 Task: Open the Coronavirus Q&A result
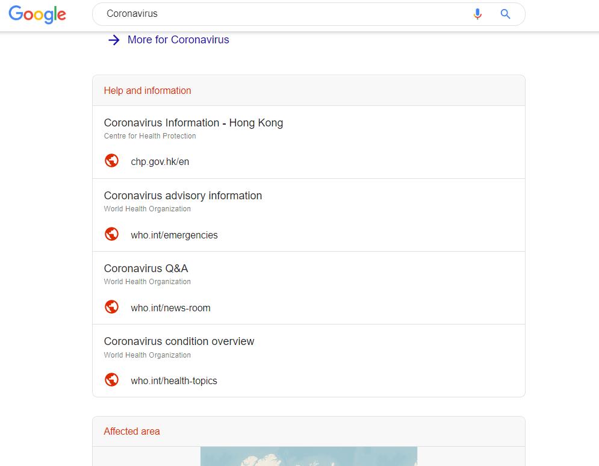[146, 269]
